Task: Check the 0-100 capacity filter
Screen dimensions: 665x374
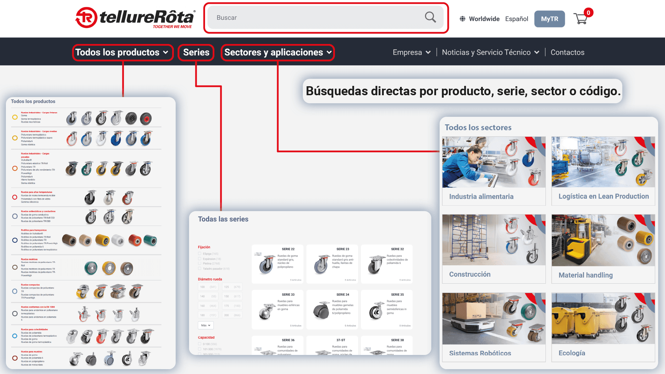Action: [x=199, y=344]
